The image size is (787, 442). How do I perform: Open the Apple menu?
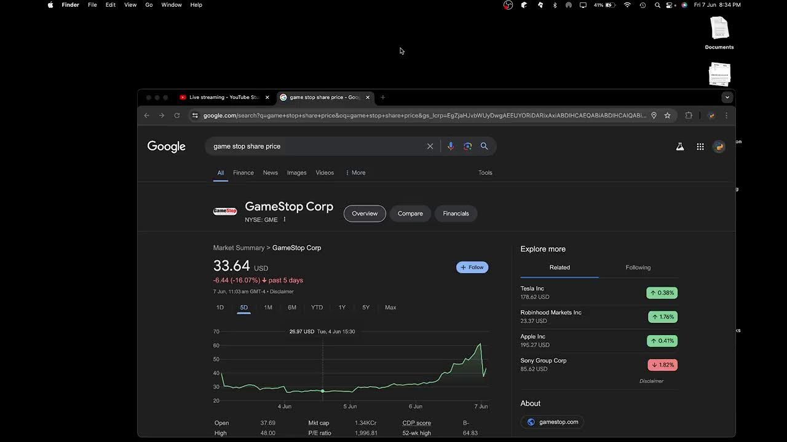click(50, 5)
